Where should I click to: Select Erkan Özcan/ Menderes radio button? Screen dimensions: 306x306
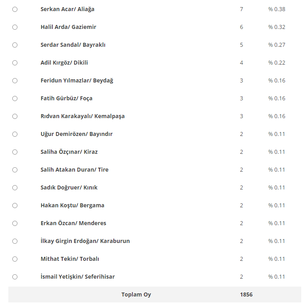click(x=15, y=224)
